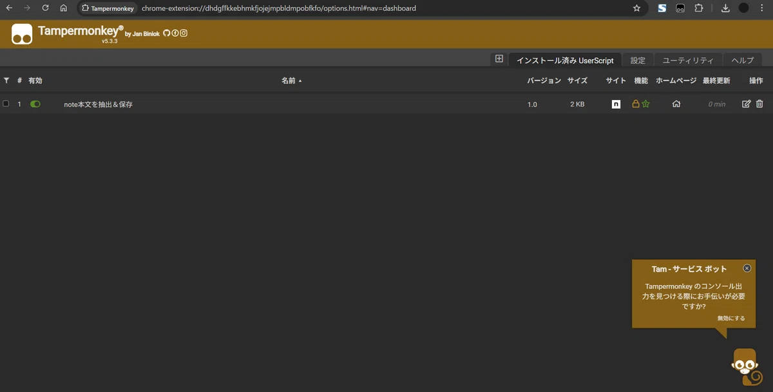Click the Tampermonkey monkey mascot
Screen dimensions: 773x392
tap(747, 368)
